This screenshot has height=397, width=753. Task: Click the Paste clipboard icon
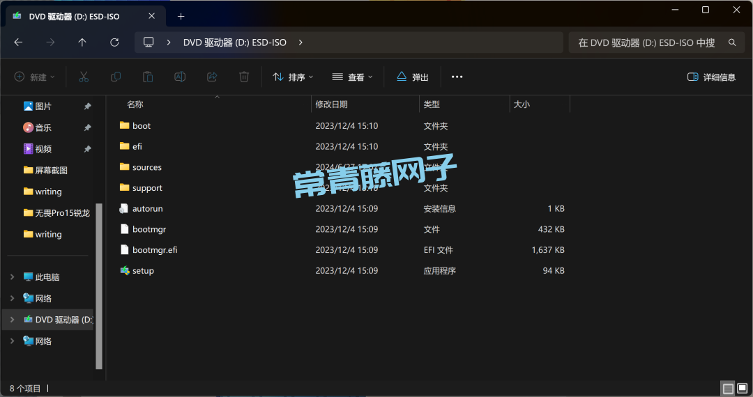coord(148,77)
